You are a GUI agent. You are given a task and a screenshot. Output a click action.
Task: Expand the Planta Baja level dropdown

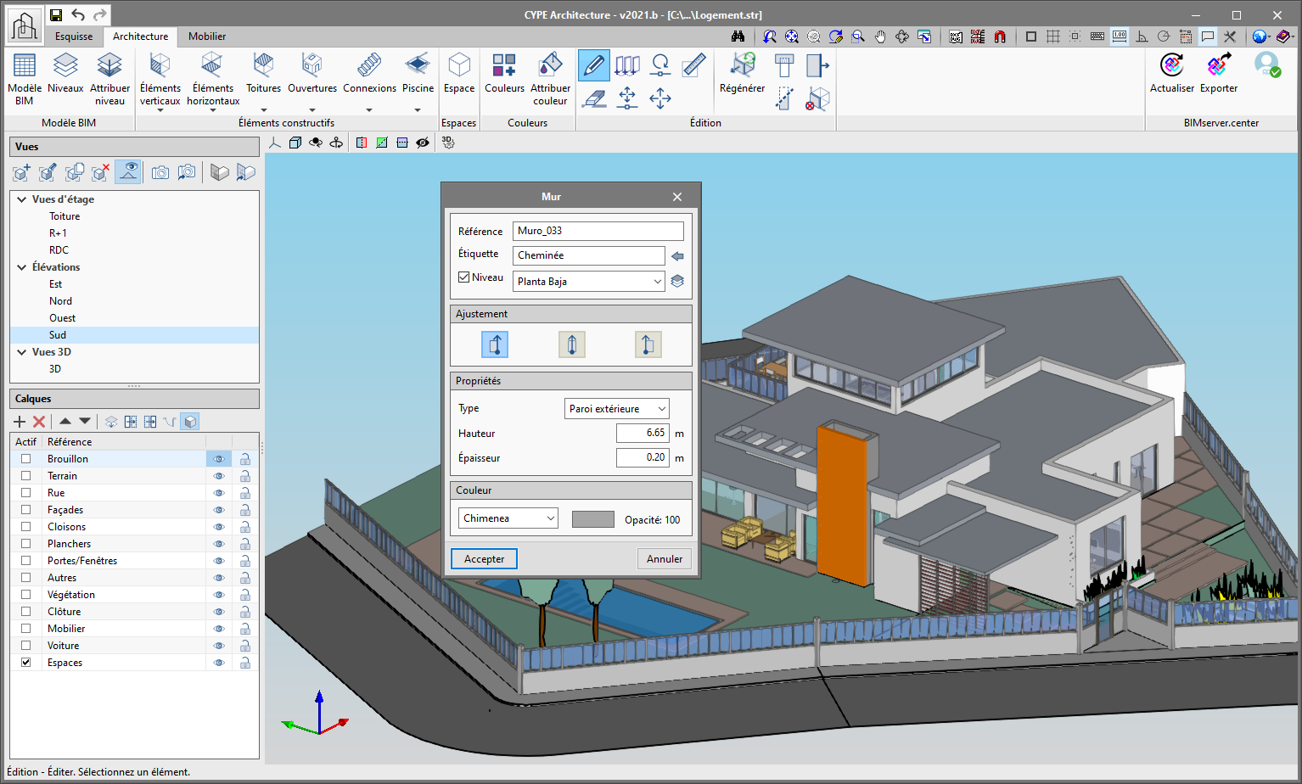tap(588, 282)
